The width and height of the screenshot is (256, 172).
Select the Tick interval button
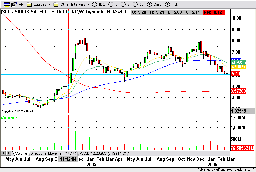(171, 4)
